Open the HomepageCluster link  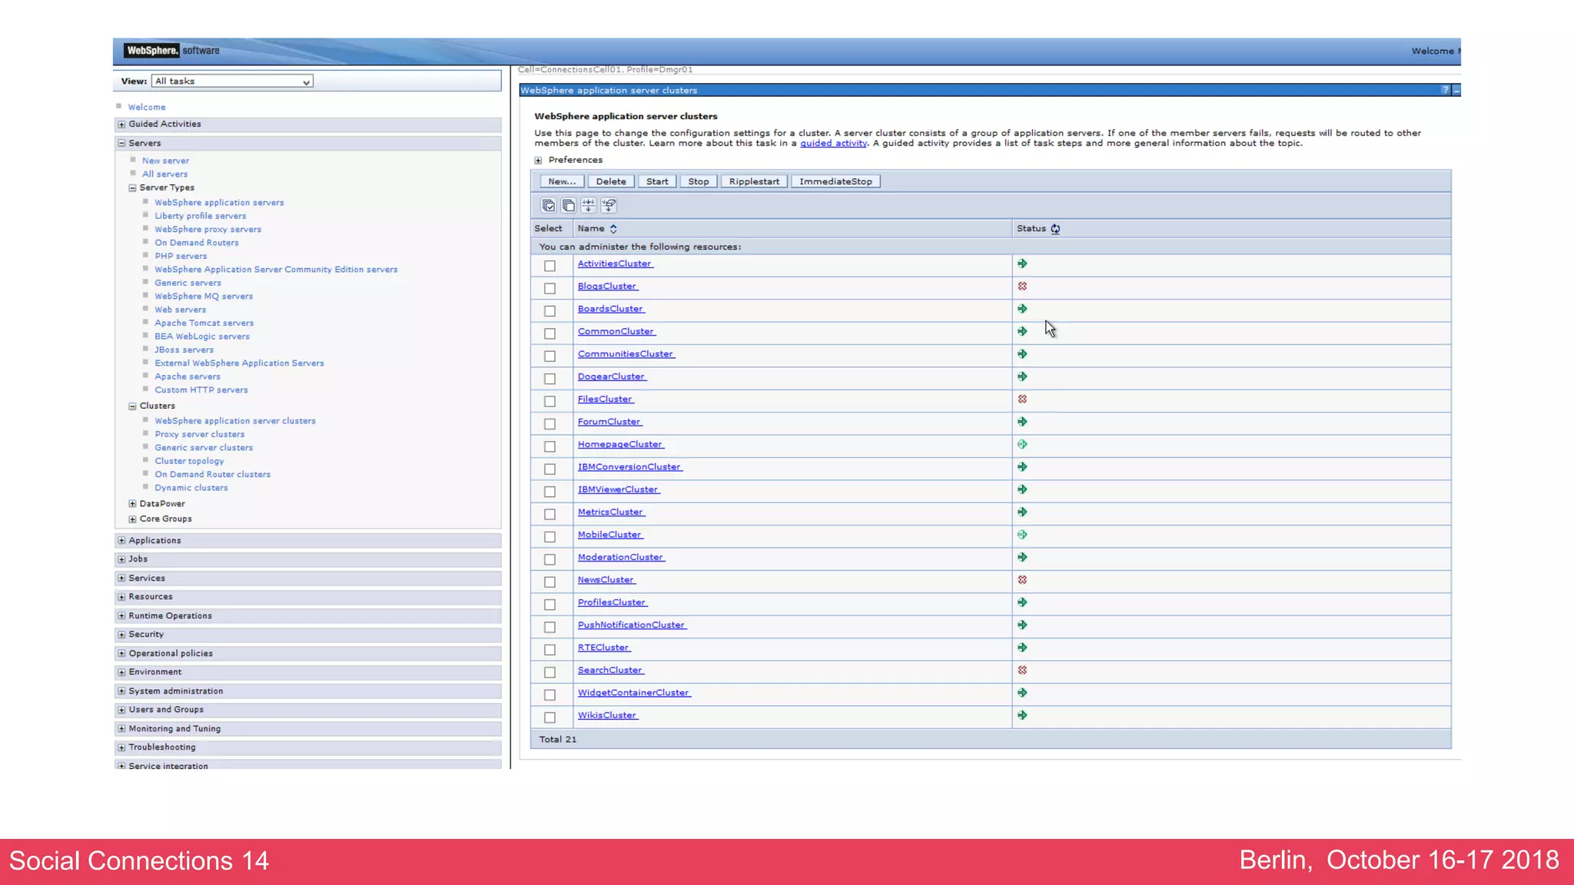point(619,445)
